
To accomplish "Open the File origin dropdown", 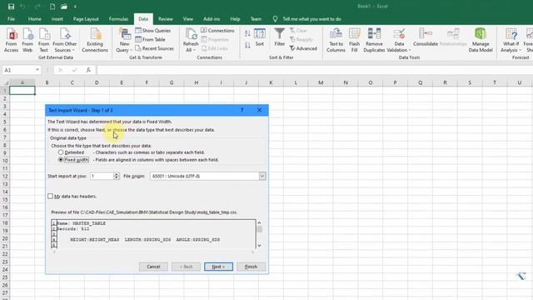I will click(262, 176).
